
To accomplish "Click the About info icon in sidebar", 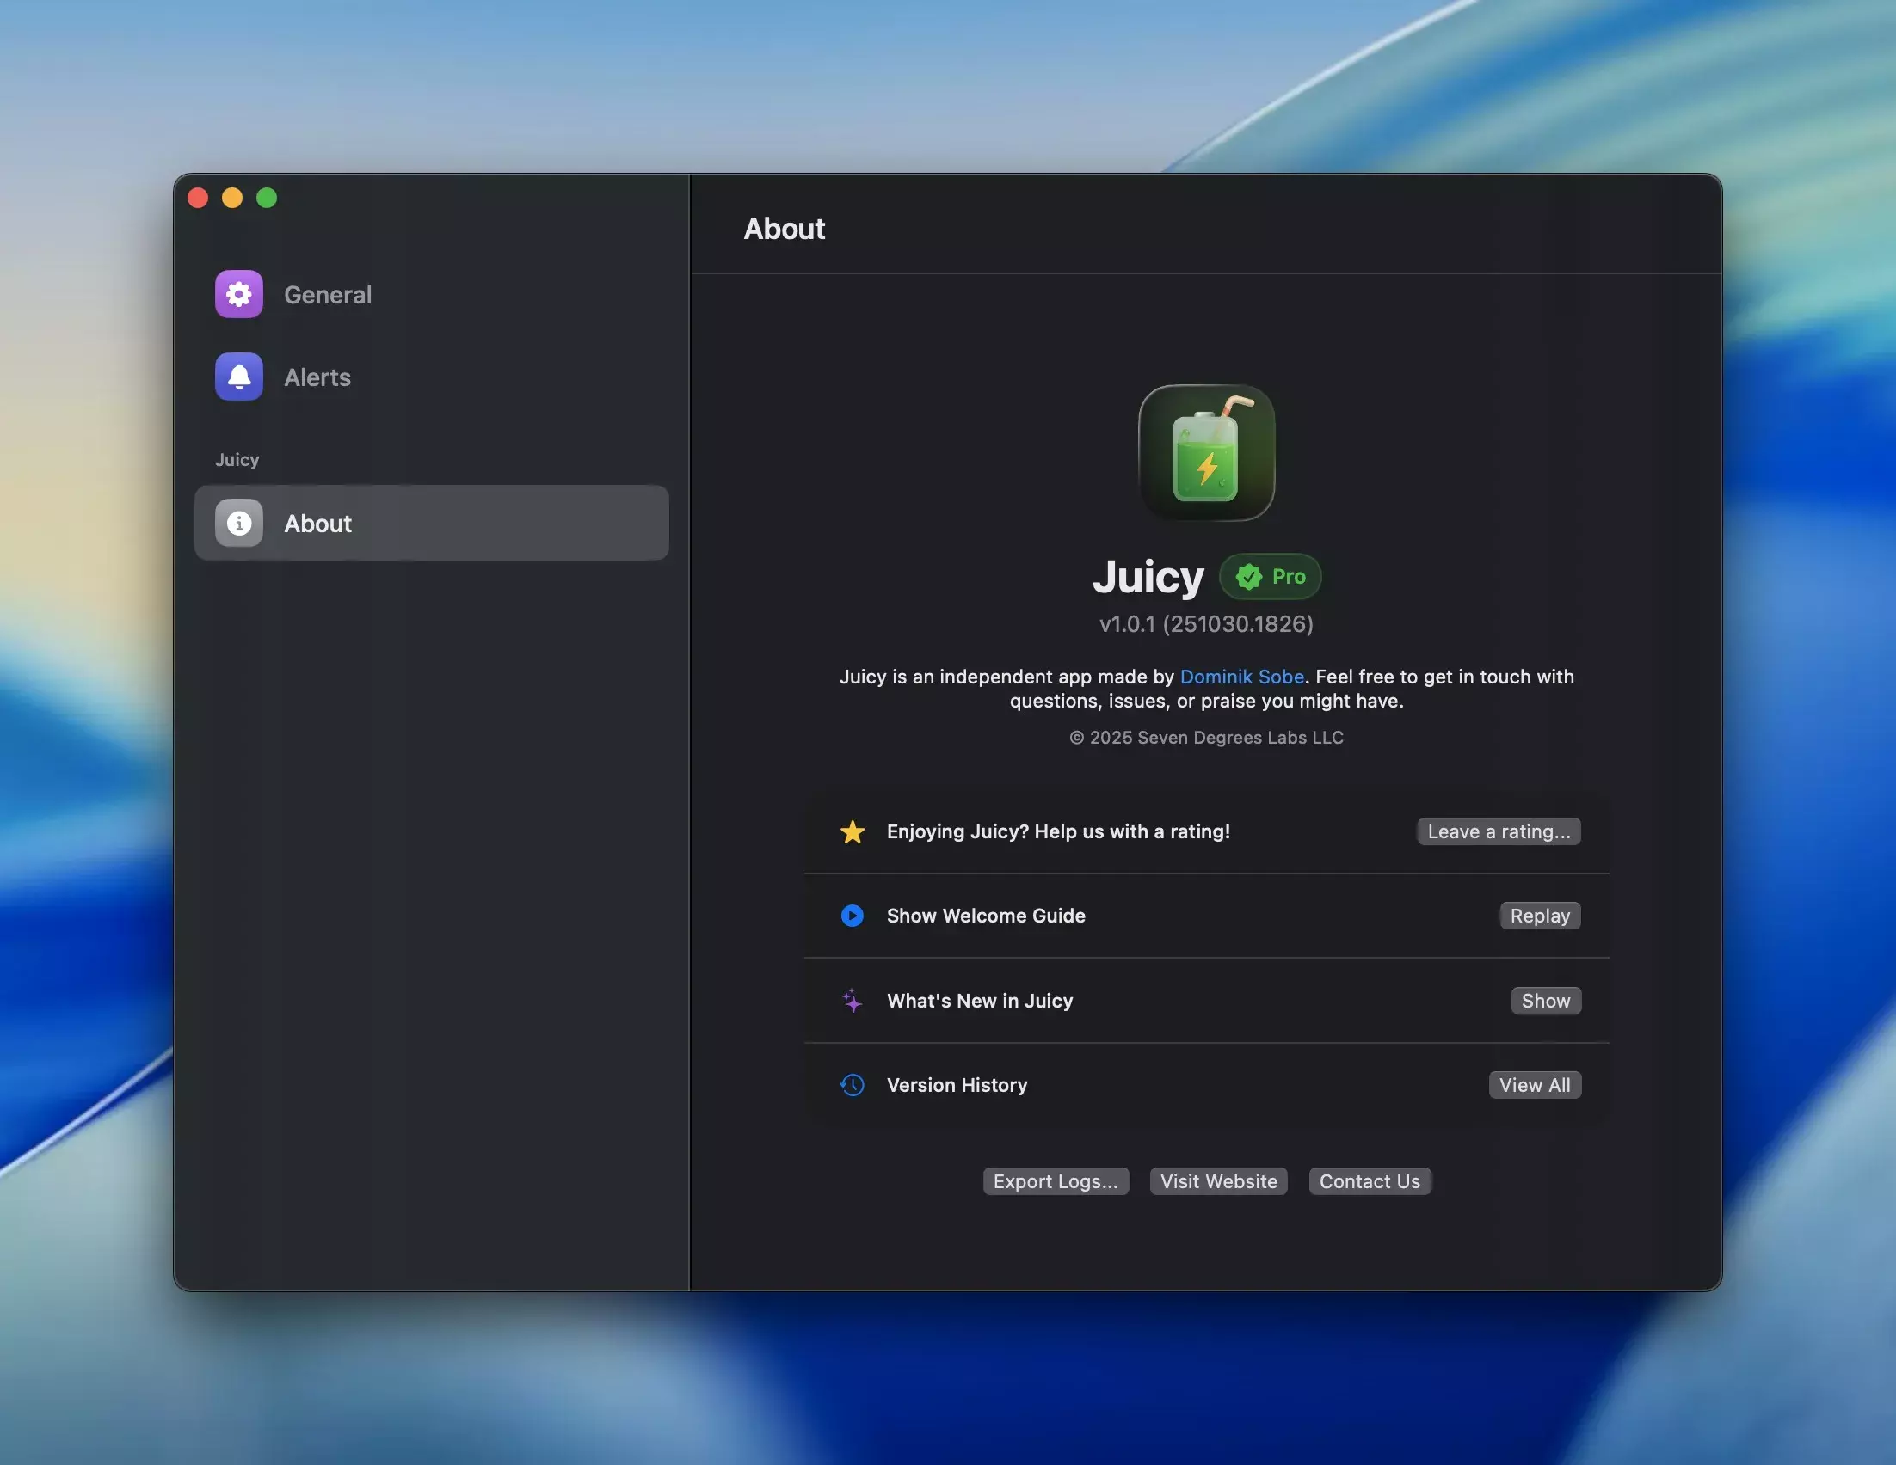I will coord(239,523).
